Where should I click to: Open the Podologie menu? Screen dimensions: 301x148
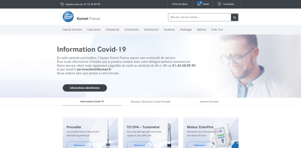click(186, 30)
